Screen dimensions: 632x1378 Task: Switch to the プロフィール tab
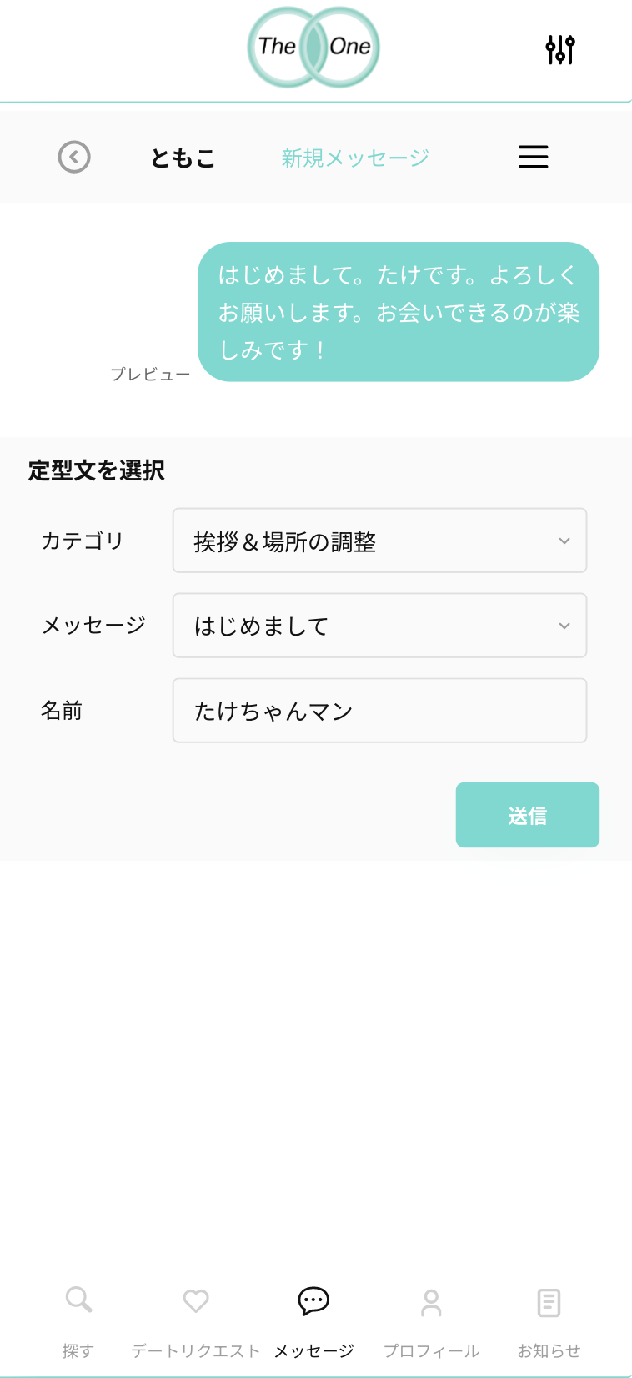point(431,1350)
